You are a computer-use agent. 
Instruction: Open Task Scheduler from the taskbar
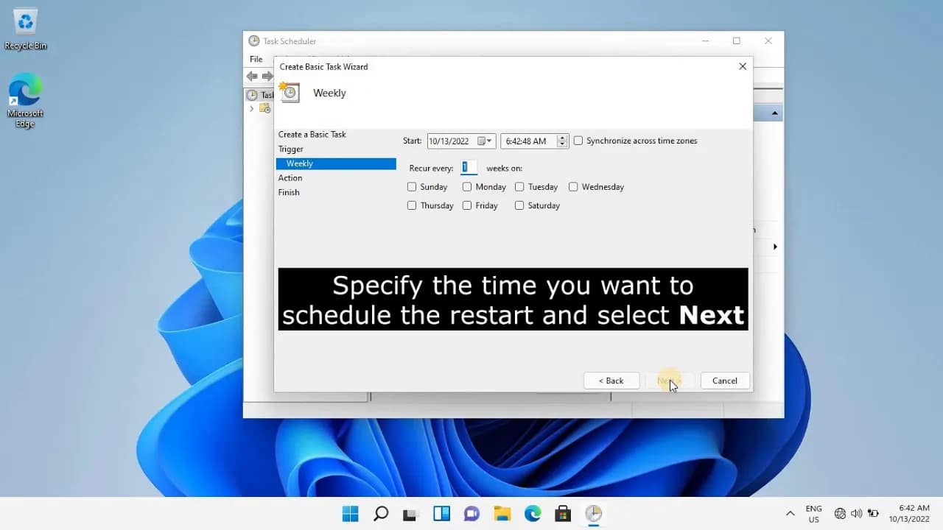point(593,514)
